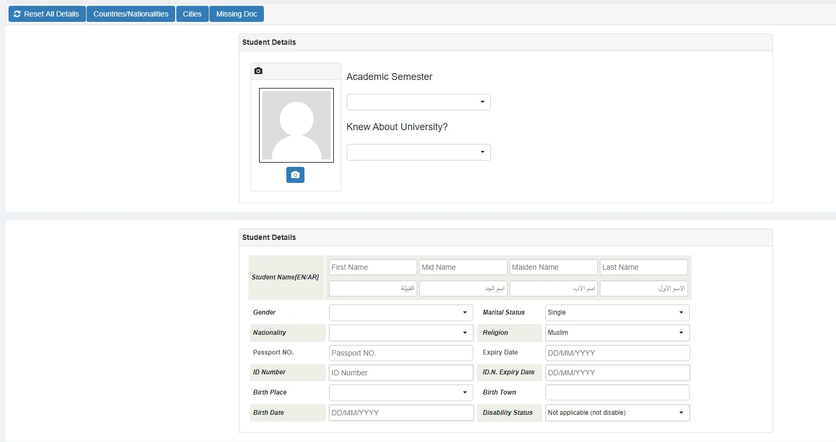The height and width of the screenshot is (442, 836).
Task: Focus Arabic grandfather name field اسم الجد
Action: click(463, 288)
